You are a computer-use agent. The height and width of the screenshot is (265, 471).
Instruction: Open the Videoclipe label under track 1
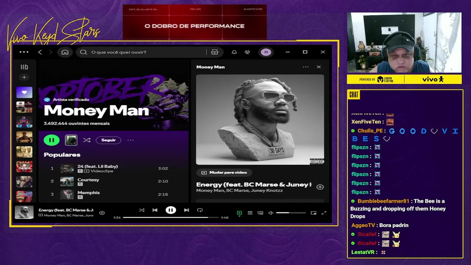tap(102, 171)
